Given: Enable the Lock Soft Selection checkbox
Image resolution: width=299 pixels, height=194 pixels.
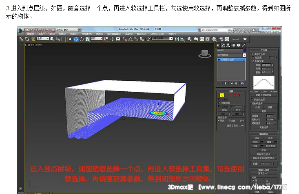Looking at the screenshot, I should (252, 99).
